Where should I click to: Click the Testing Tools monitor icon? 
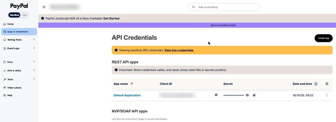(5, 40)
